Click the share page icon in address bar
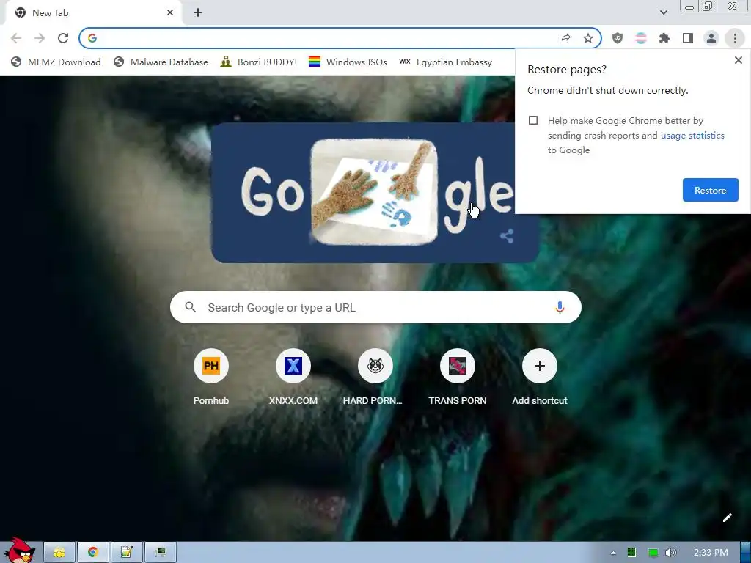The height and width of the screenshot is (563, 751). click(565, 38)
